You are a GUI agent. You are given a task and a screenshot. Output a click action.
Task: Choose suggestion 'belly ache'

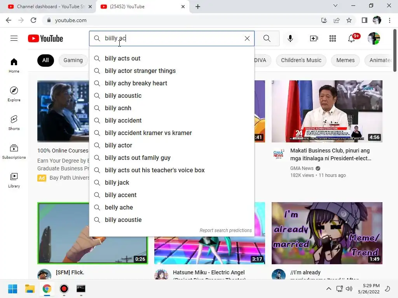tap(171, 207)
